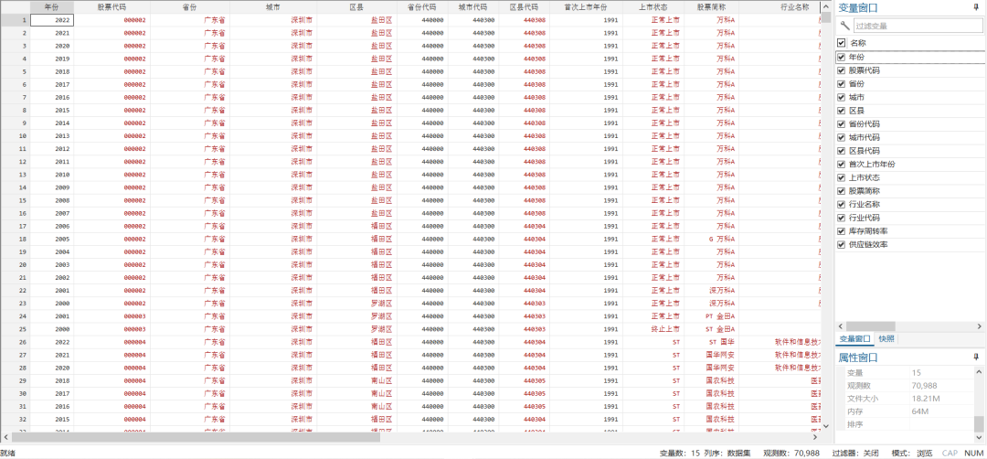
Task: Select the 城市 column header
Action: coord(273,7)
